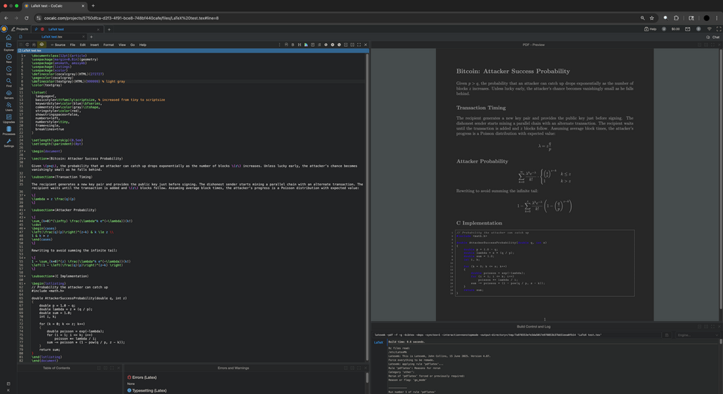Click the C code listing in PDF preview

pos(545,263)
